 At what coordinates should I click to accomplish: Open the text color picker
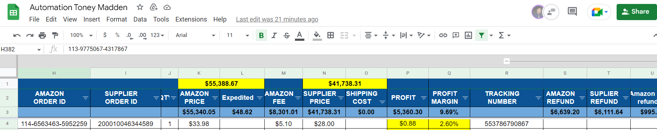point(299,35)
